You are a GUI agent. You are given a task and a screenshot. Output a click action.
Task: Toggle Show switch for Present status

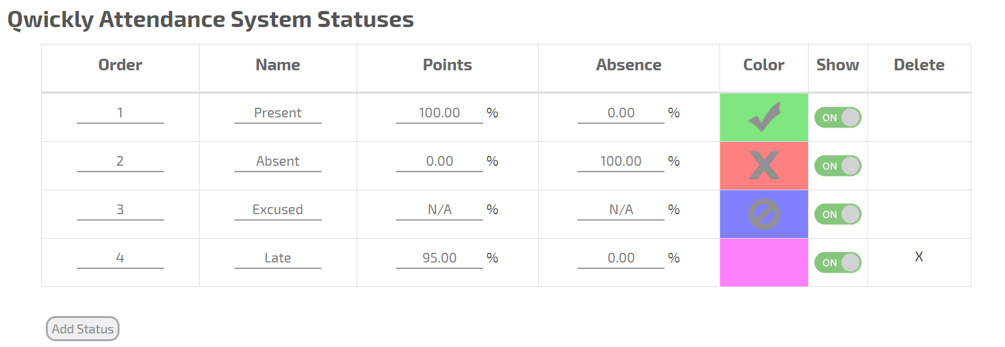(x=838, y=117)
